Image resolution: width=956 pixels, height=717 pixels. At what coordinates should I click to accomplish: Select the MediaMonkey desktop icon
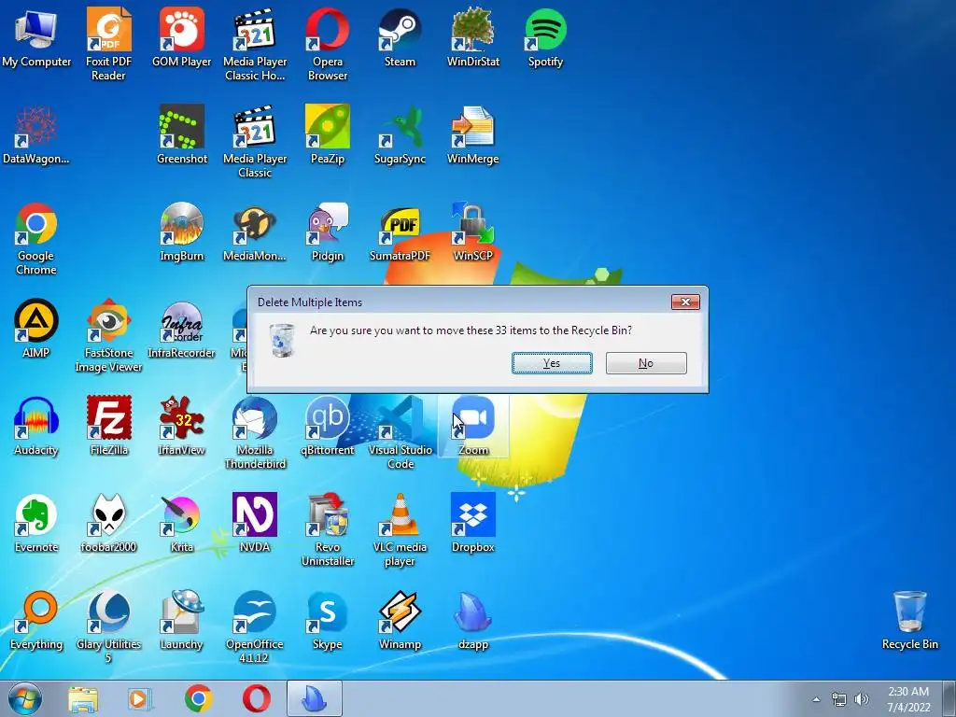[255, 232]
